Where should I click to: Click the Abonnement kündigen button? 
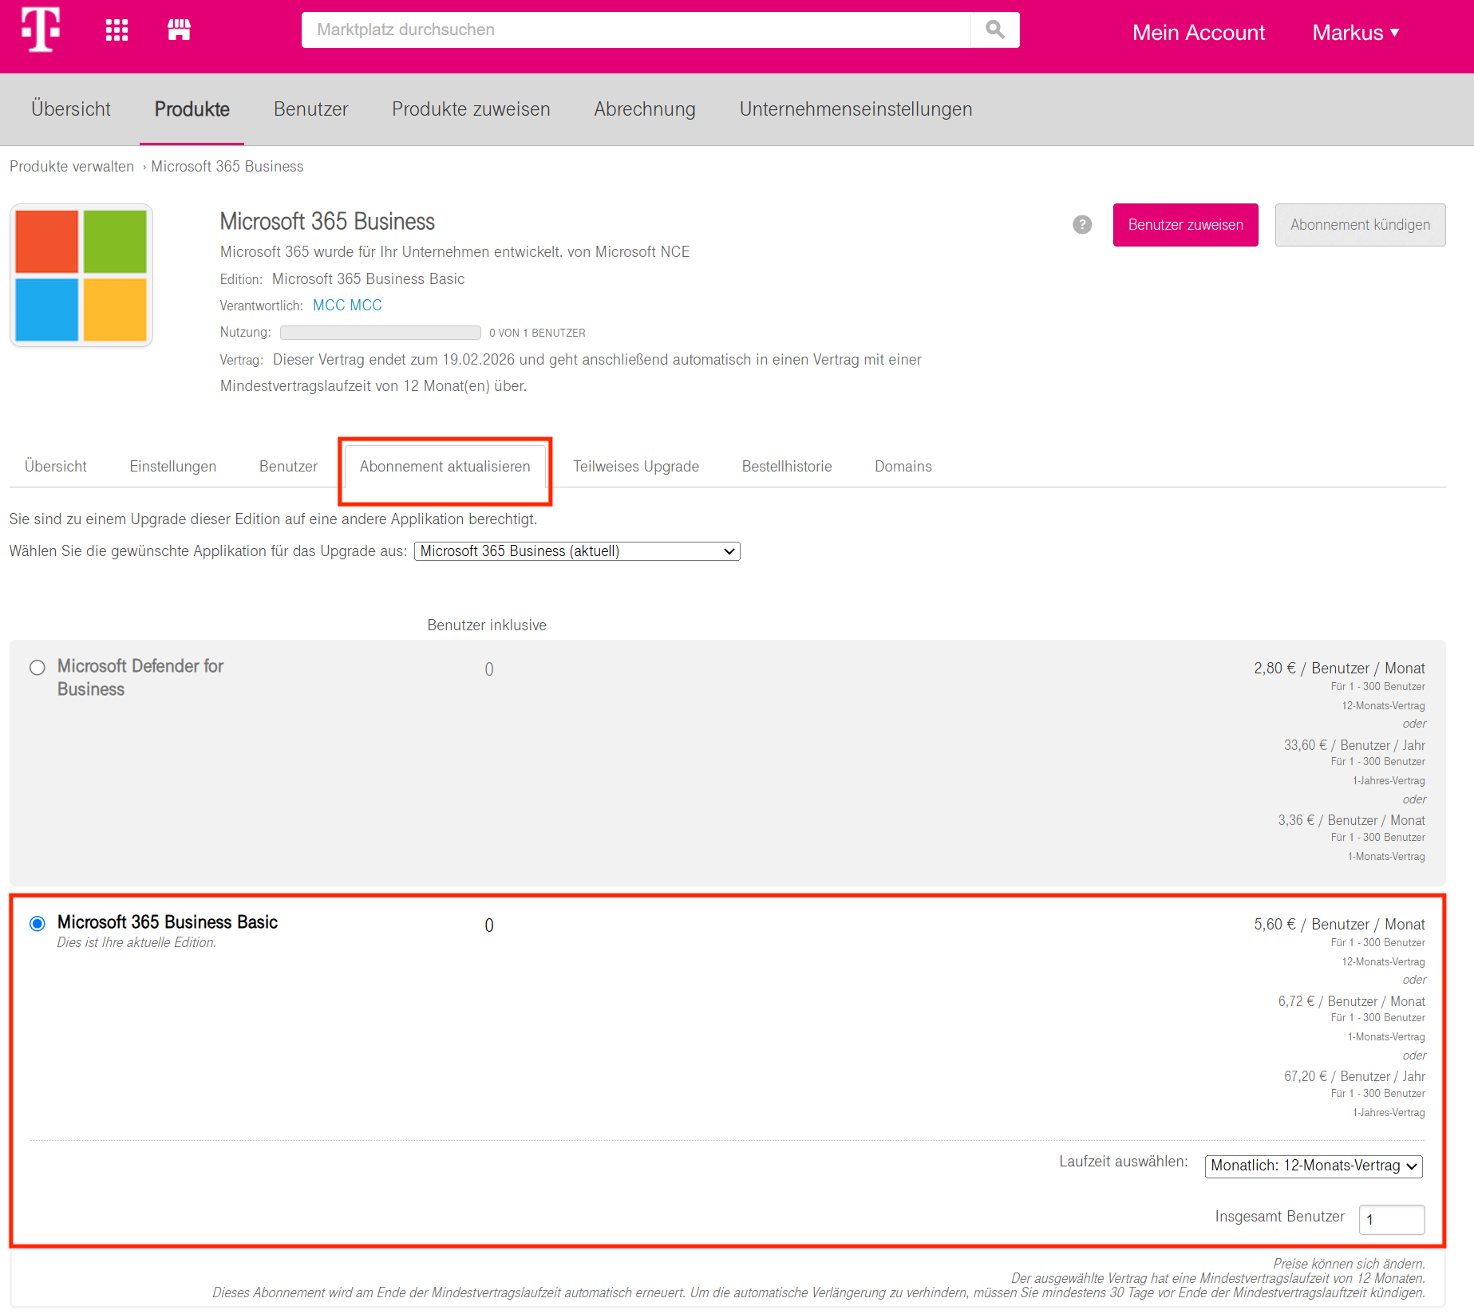tap(1359, 225)
